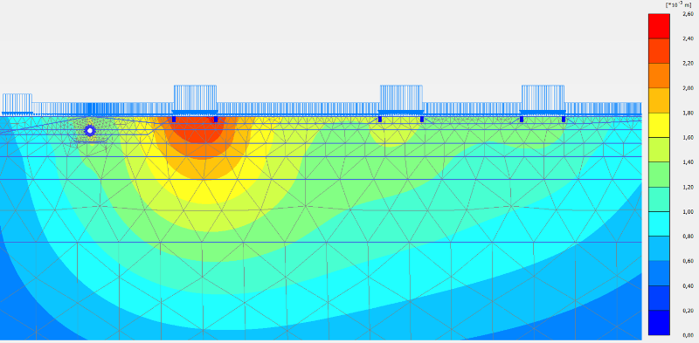Image resolution: width=699 pixels, height=343 pixels.
Task: Click the small raised load block at far left
Action: [x=17, y=103]
